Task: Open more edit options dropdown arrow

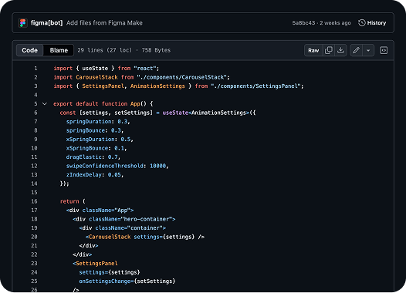Action: point(368,50)
